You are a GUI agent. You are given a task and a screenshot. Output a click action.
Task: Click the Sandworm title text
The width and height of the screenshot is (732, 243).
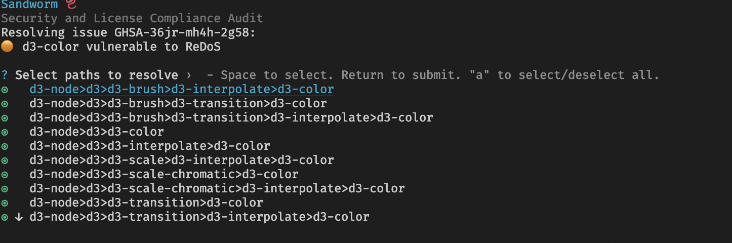tap(29, 5)
